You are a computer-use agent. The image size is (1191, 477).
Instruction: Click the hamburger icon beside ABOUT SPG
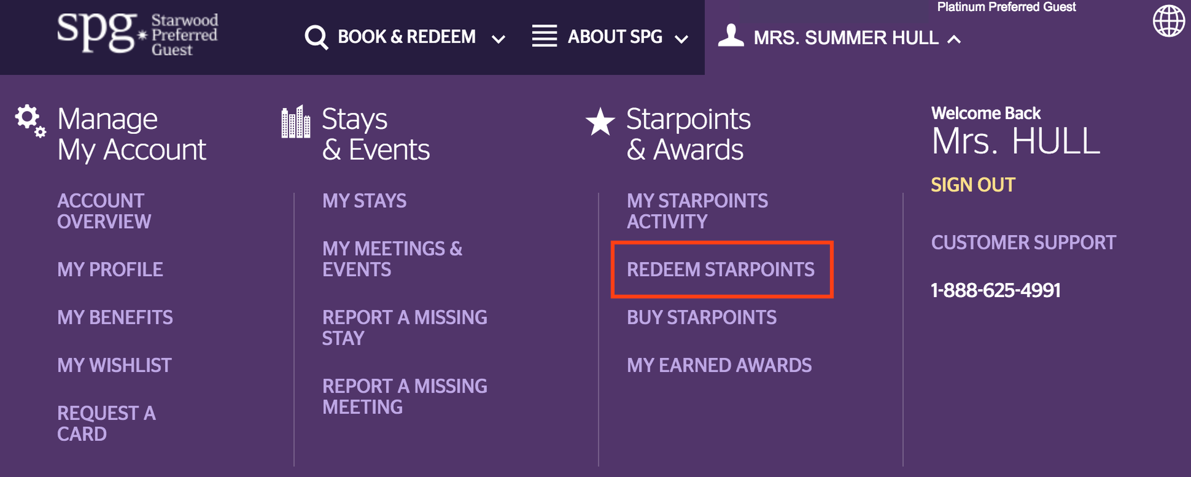click(544, 37)
